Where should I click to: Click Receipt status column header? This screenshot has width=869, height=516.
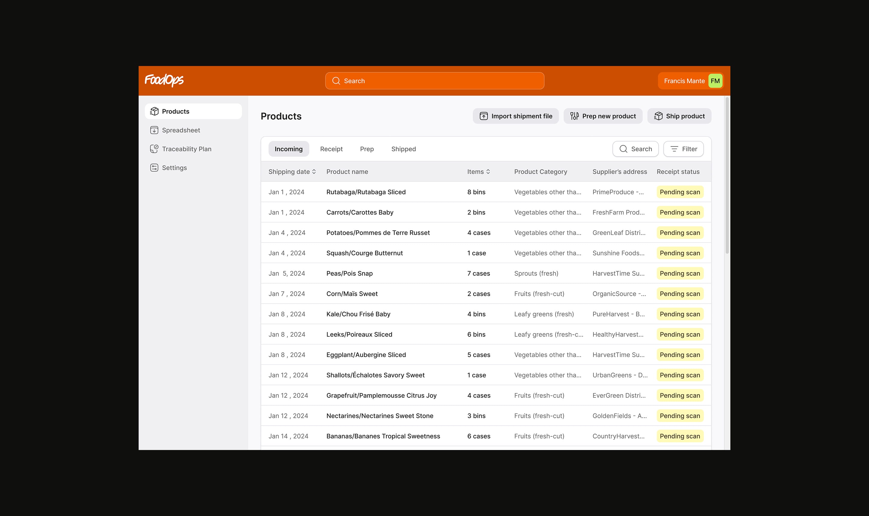coord(678,172)
